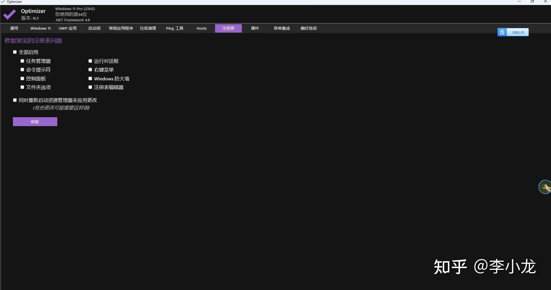Click the floating assistant icon on right edge

(x=544, y=187)
